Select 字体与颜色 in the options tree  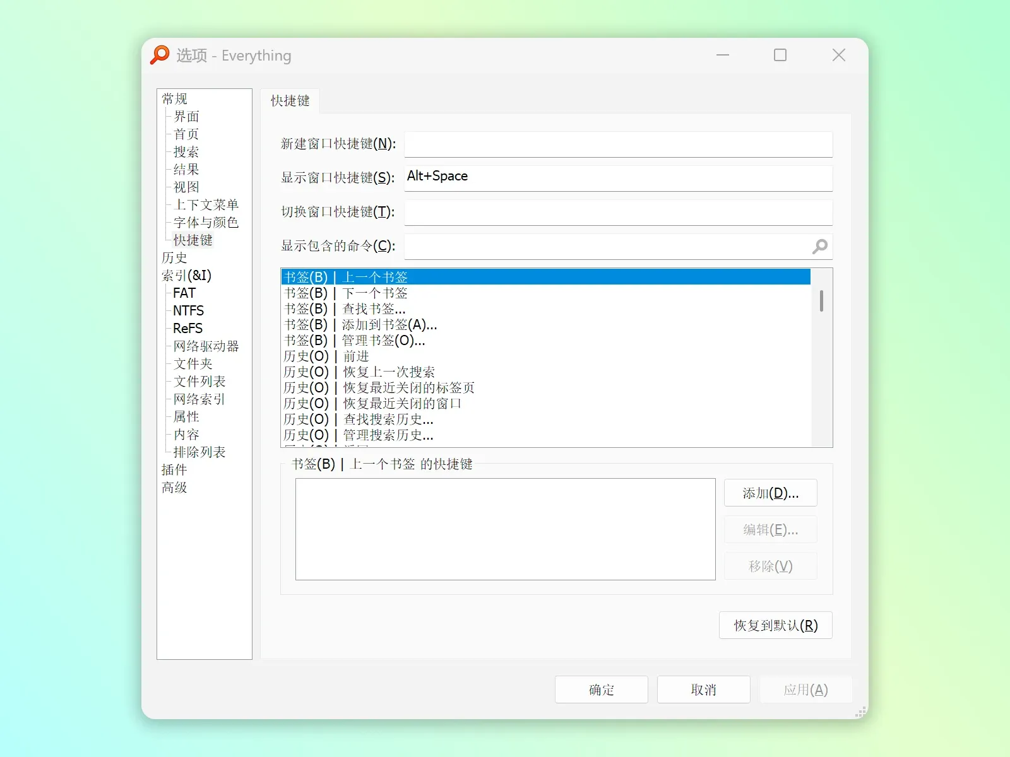(206, 223)
